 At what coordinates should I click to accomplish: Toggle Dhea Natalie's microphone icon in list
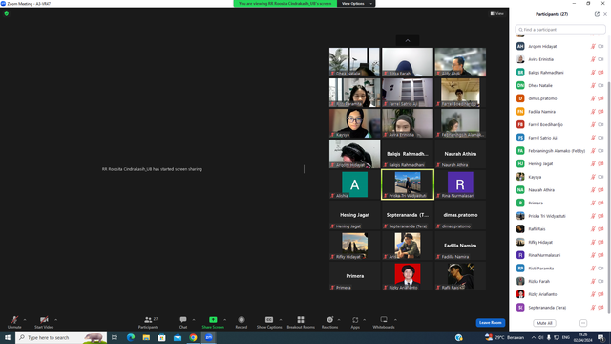coord(593,85)
